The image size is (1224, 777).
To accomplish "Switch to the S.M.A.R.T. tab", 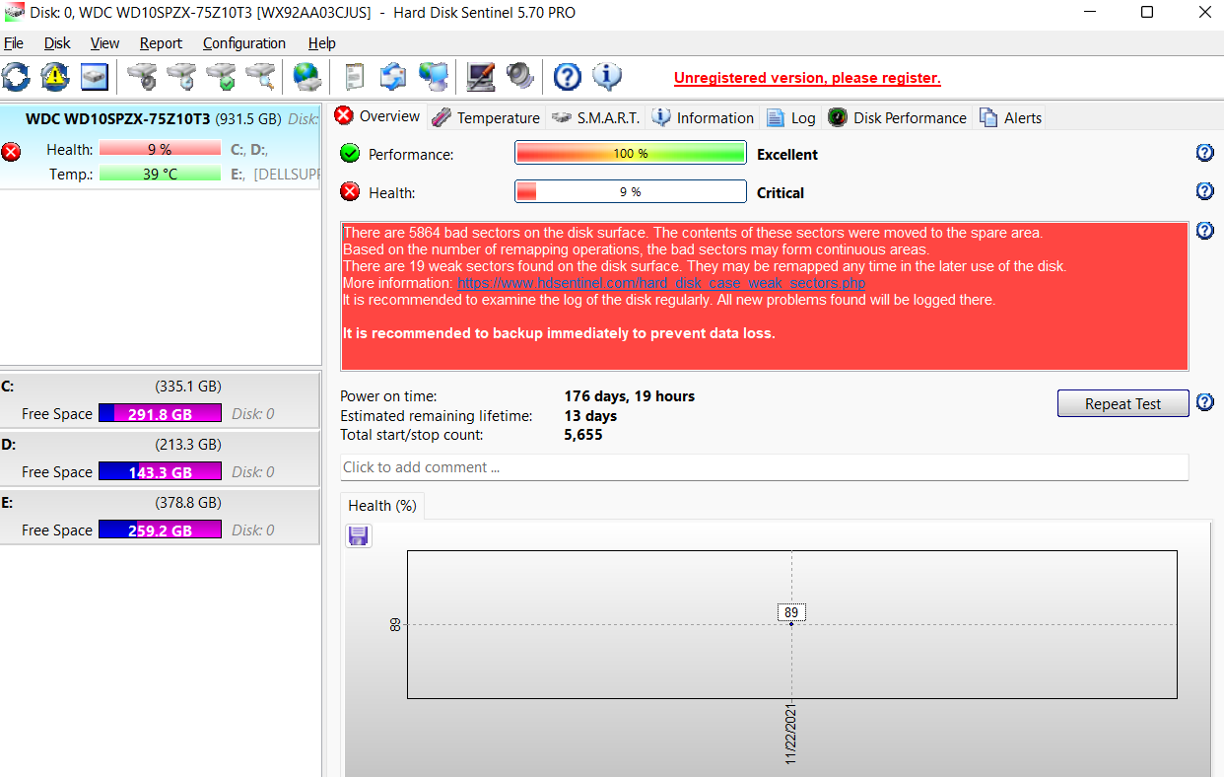I will pyautogui.click(x=596, y=117).
